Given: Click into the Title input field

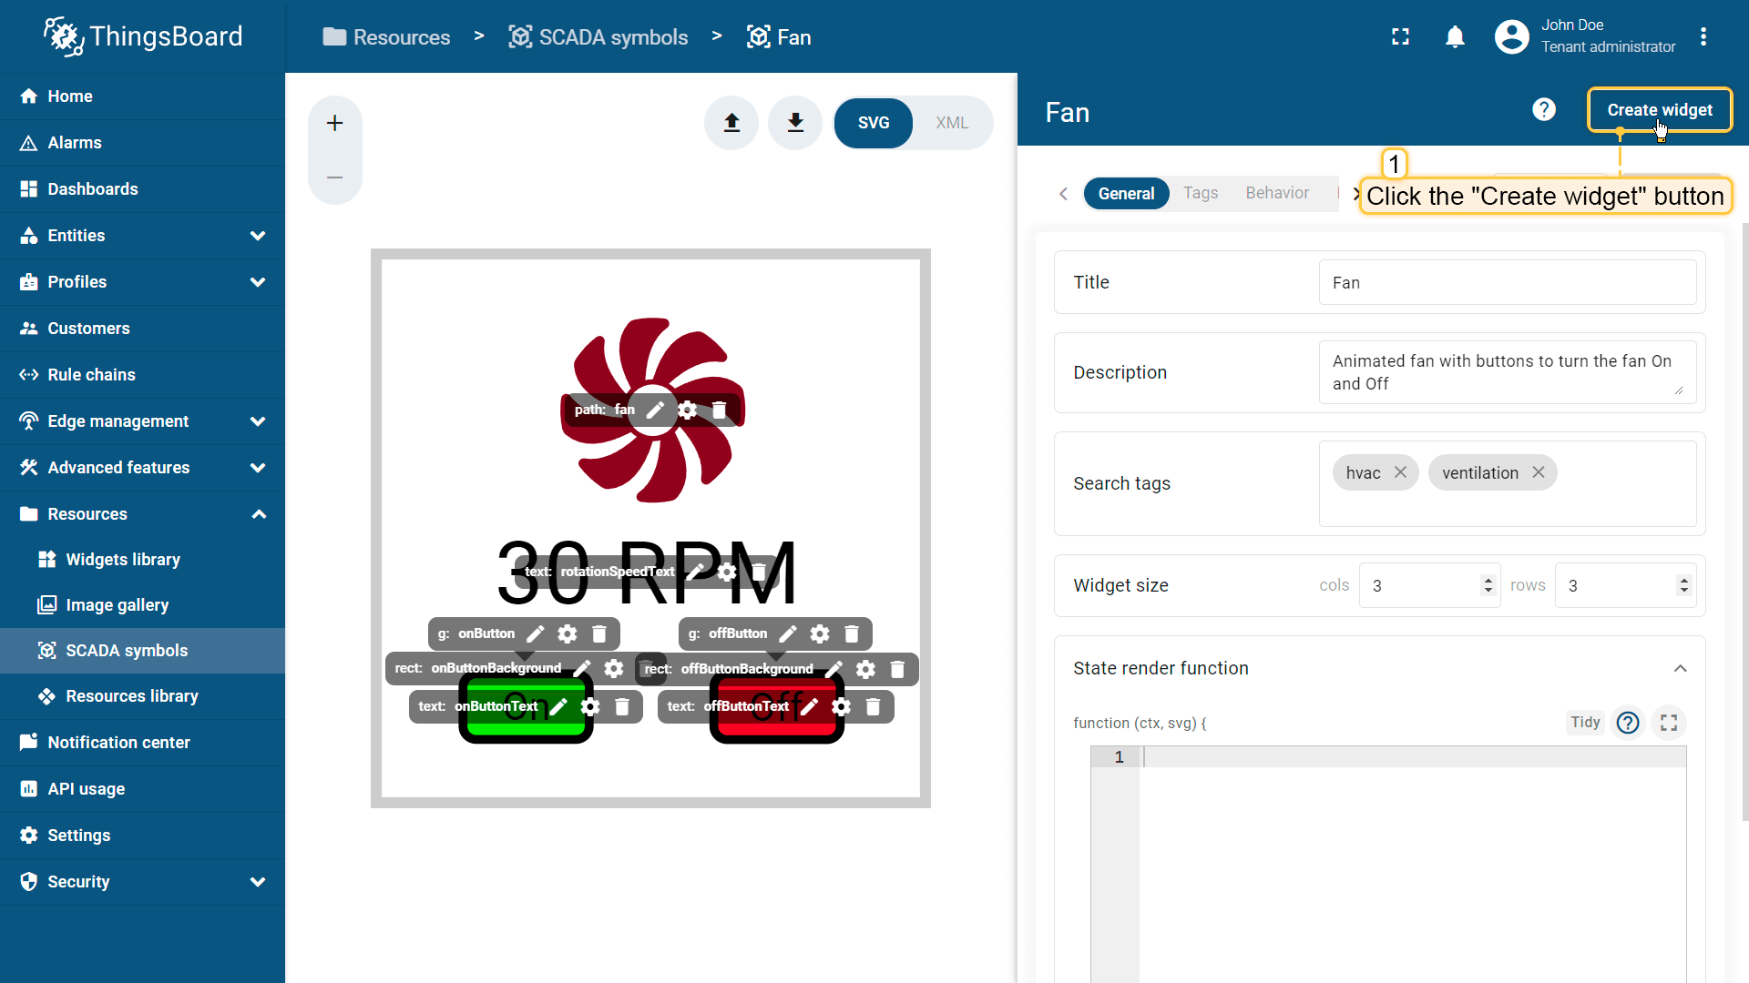Looking at the screenshot, I should tap(1507, 283).
